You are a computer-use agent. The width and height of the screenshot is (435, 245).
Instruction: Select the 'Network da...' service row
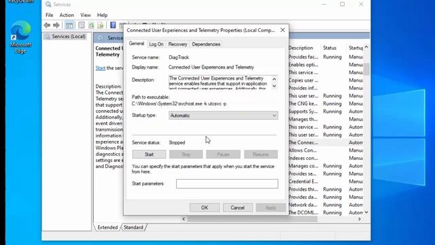pyautogui.click(x=326, y=205)
